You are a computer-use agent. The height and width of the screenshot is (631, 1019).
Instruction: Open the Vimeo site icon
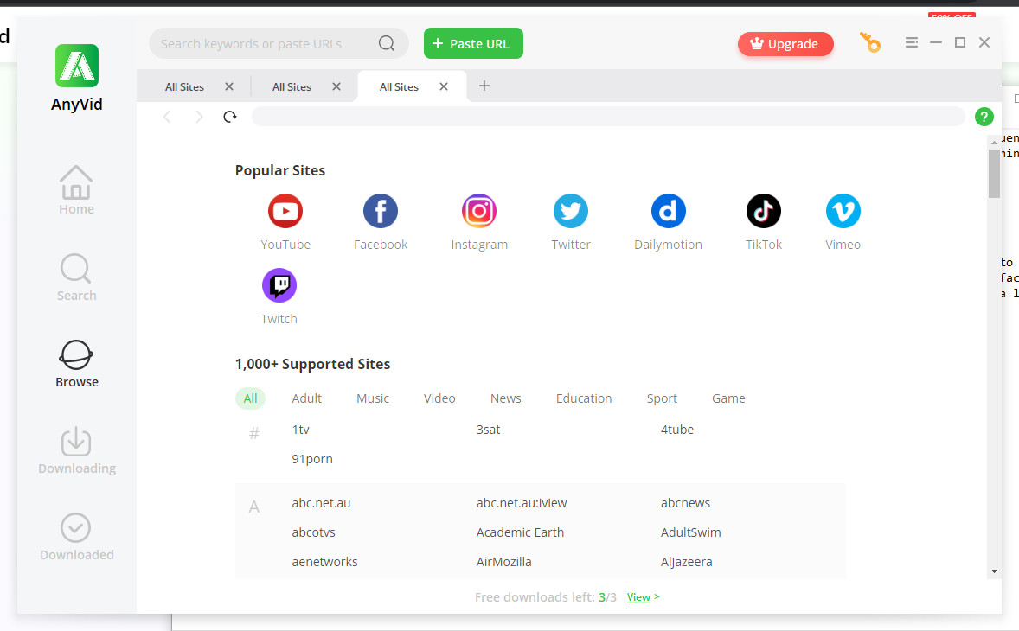point(843,211)
